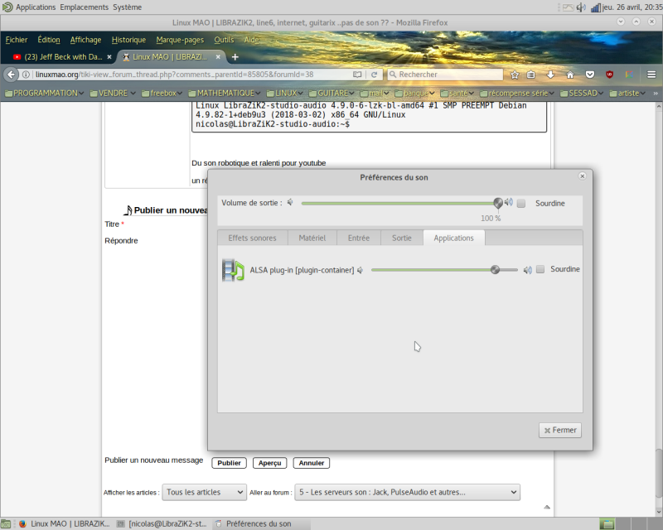This screenshot has height=530, width=663.
Task: Expand the LINUX bookmarks folder
Action: coord(285,93)
